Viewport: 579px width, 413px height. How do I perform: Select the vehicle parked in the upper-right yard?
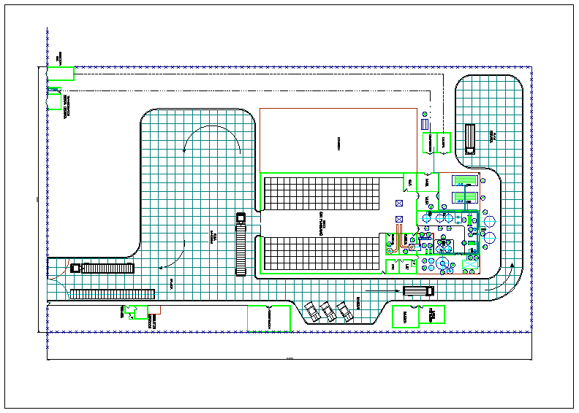(x=469, y=139)
